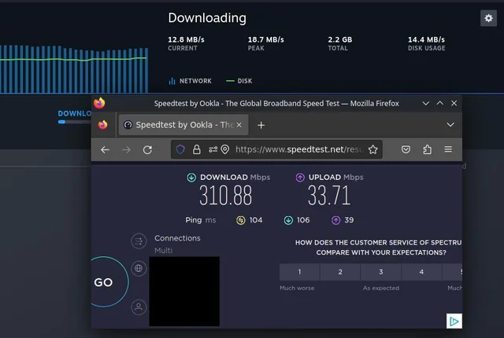Select the Speedtest by Ookla tab
This screenshot has height=338, width=504.
183,125
